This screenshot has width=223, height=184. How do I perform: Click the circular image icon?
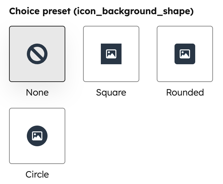[x=37, y=136]
